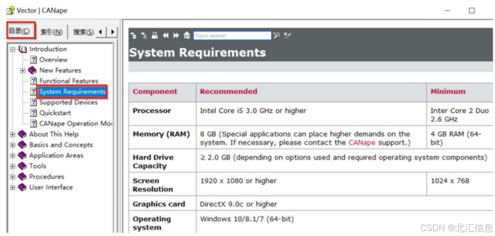The width and height of the screenshot is (495, 236).
Task: Go to next topic with double-right arrows
Action: pos(176,36)
